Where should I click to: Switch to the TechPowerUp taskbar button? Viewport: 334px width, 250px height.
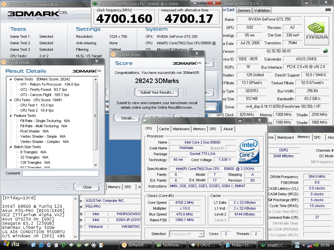[170, 245]
